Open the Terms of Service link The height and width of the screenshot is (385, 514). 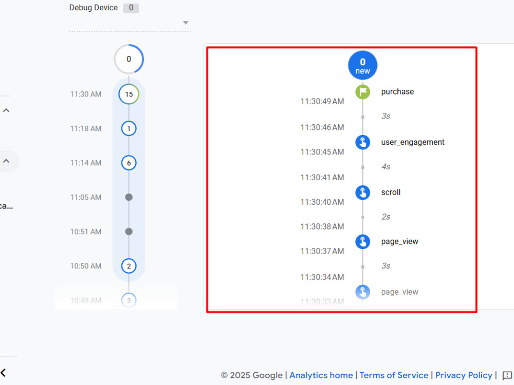click(394, 375)
